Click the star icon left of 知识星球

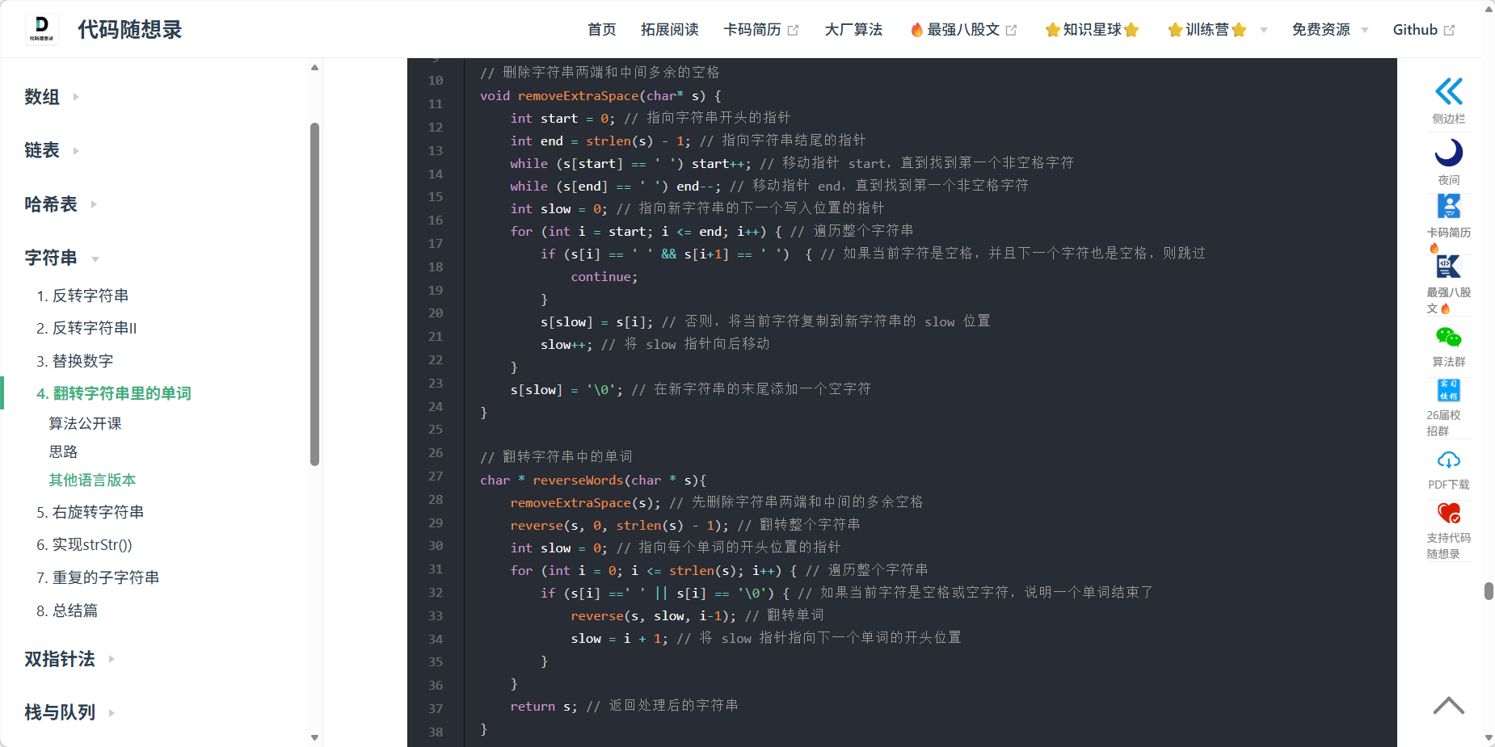[1052, 30]
